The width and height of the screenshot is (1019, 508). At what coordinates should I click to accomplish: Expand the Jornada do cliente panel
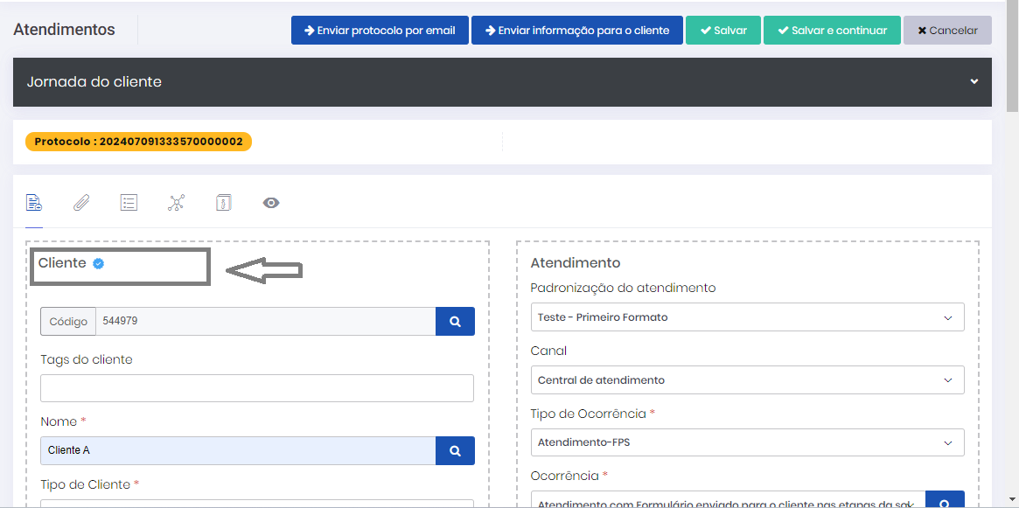tap(974, 82)
